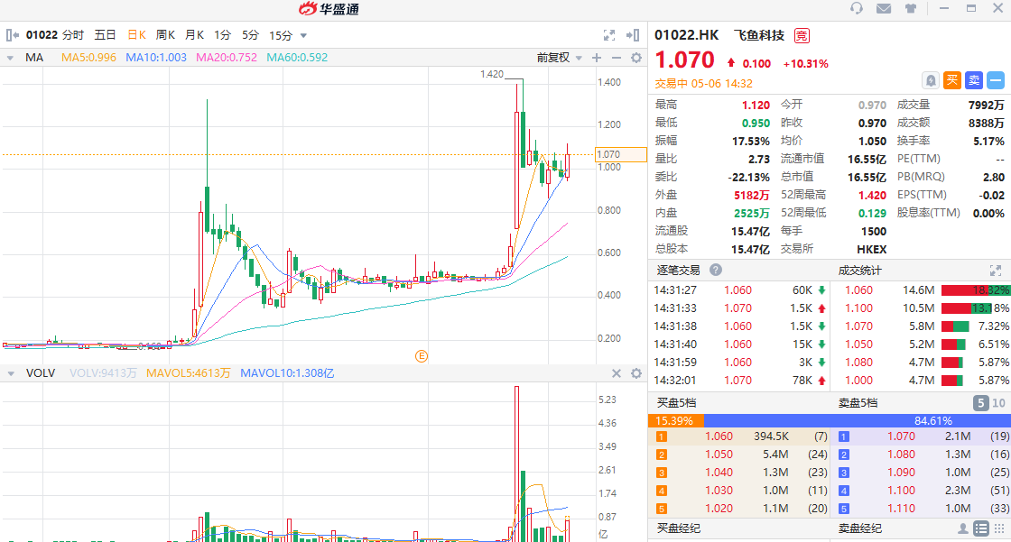Click the orange Buy (买) button
Image resolution: width=1011 pixels, height=542 pixels.
(x=952, y=80)
